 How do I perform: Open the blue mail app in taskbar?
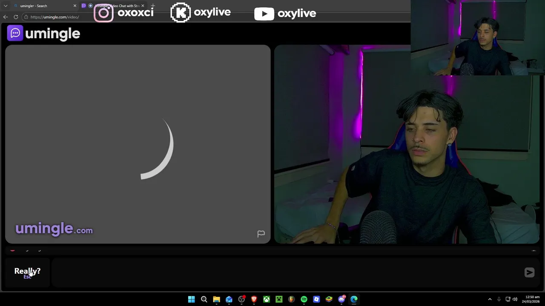(x=229, y=299)
